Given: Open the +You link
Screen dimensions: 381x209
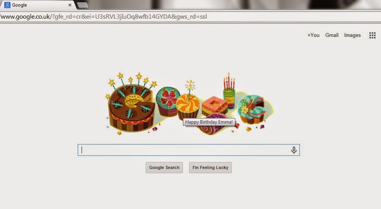Looking at the screenshot, I should pyautogui.click(x=313, y=35).
